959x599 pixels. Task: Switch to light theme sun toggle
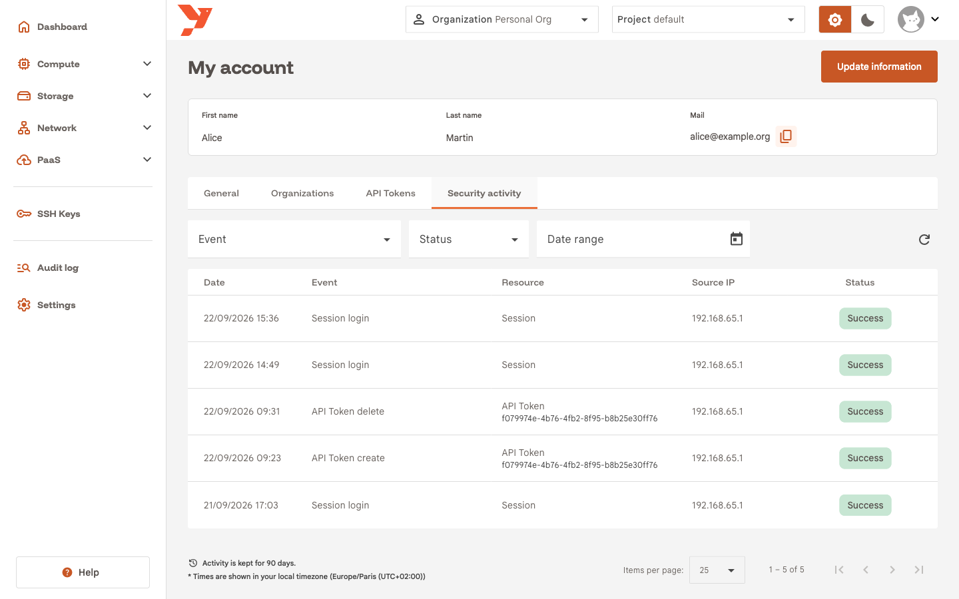coord(835,20)
